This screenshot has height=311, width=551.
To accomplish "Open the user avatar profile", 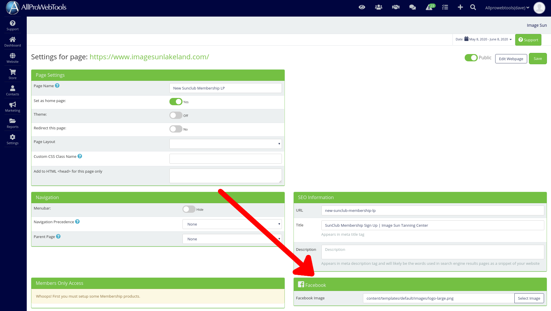I will click(x=539, y=8).
